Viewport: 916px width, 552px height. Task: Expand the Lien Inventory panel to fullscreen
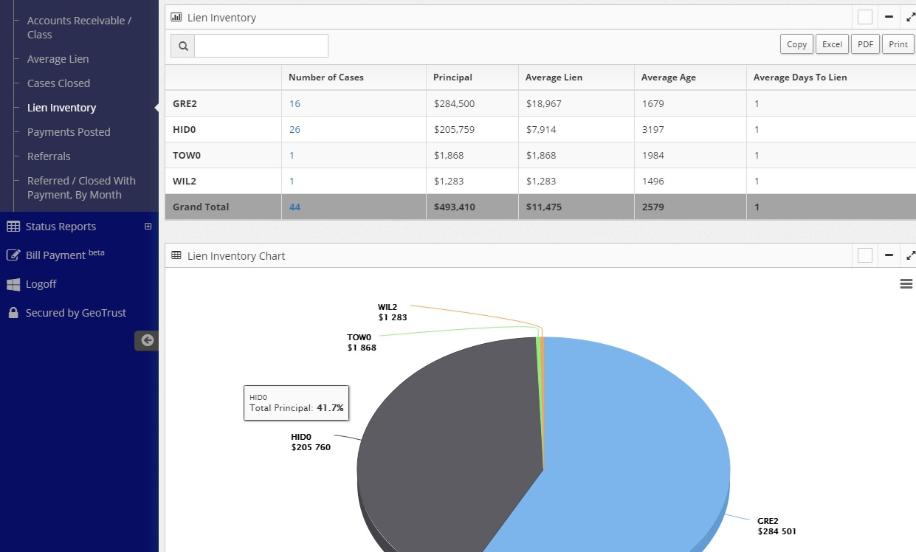click(909, 17)
